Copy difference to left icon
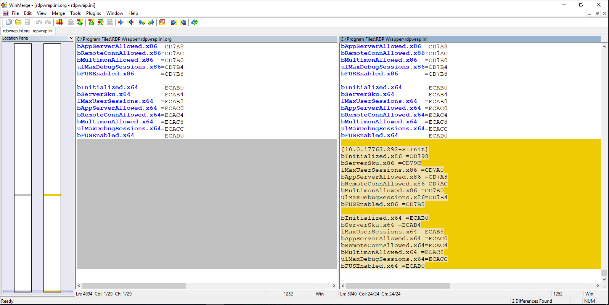The height and width of the screenshot is (305, 609). (x=130, y=22)
